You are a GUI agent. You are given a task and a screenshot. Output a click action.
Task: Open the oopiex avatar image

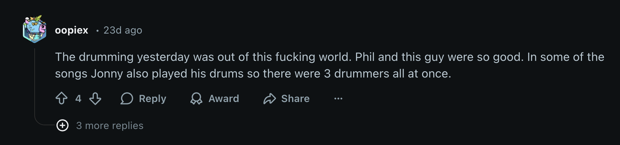[35, 29]
